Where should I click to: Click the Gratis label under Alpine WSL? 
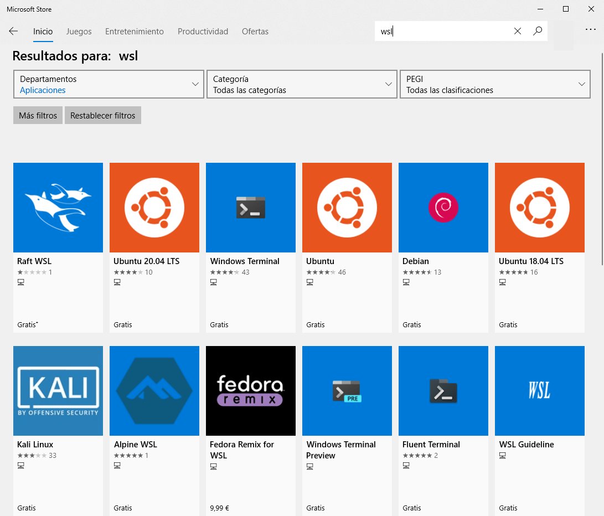[x=123, y=508]
